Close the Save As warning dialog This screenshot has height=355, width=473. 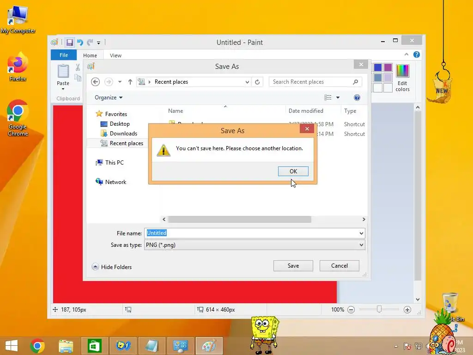pos(307,129)
